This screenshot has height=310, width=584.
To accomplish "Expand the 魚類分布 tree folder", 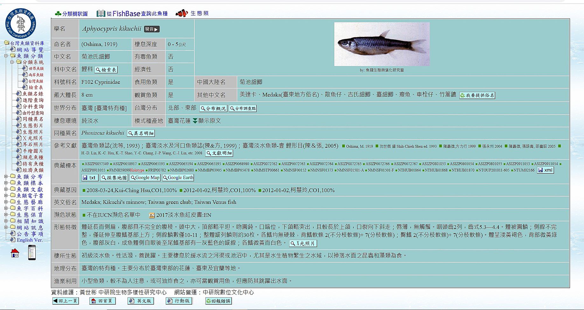I will (6, 177).
